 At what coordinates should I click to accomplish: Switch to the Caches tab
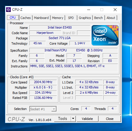tap(26, 18)
